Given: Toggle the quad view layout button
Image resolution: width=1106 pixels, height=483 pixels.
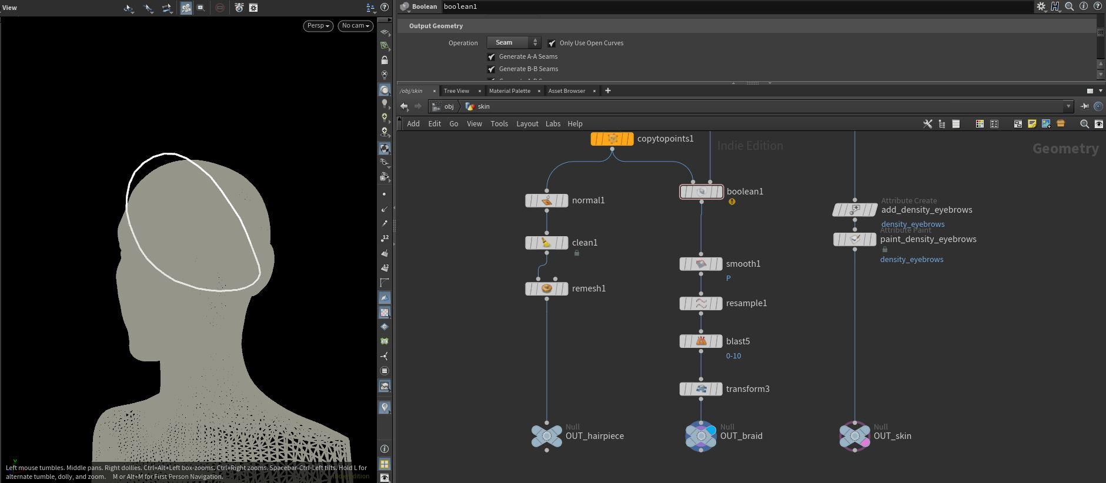Looking at the screenshot, I should [x=385, y=464].
